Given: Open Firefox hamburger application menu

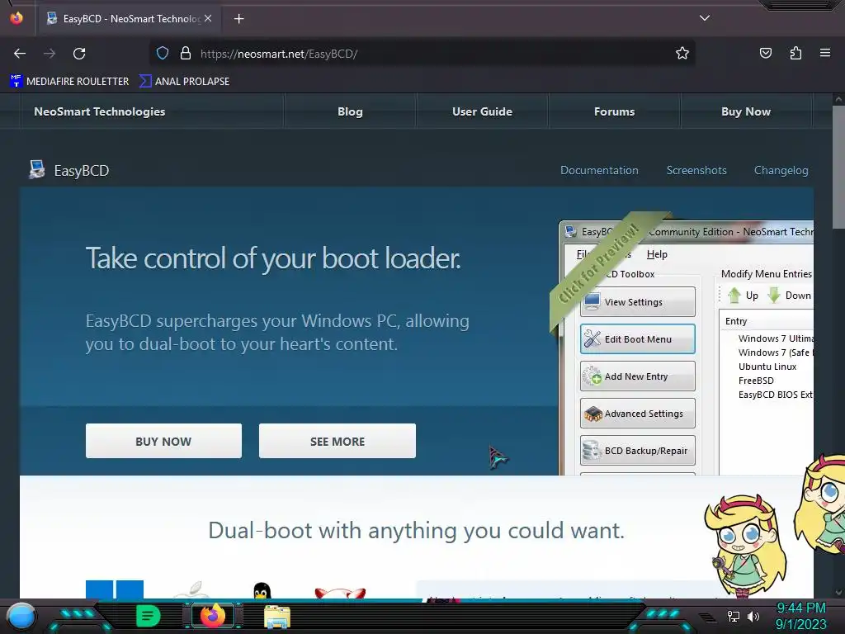Looking at the screenshot, I should pos(825,53).
